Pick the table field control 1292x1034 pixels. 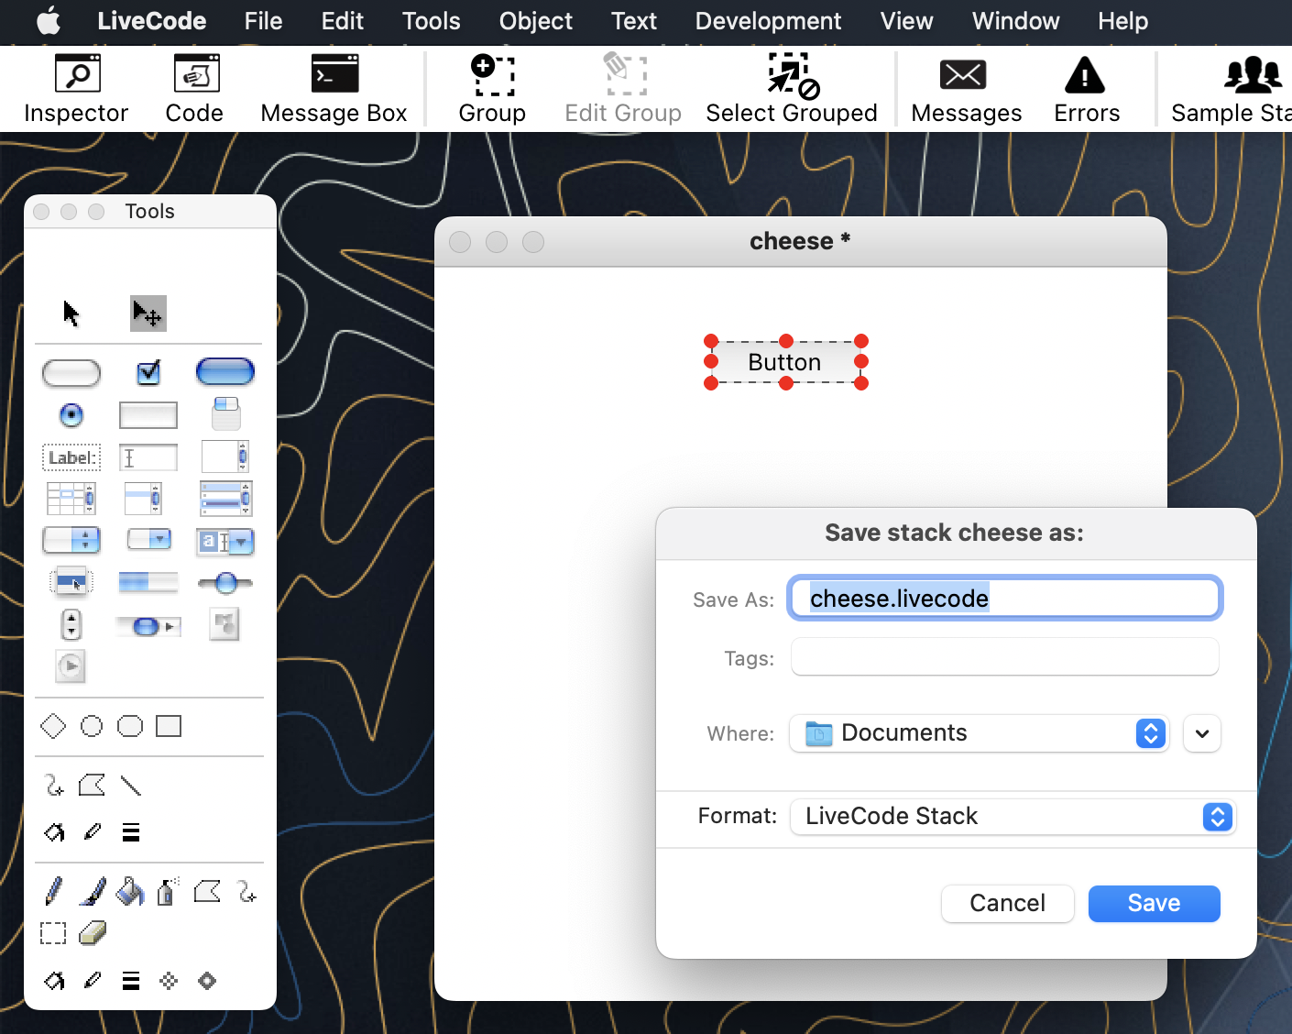coord(71,499)
